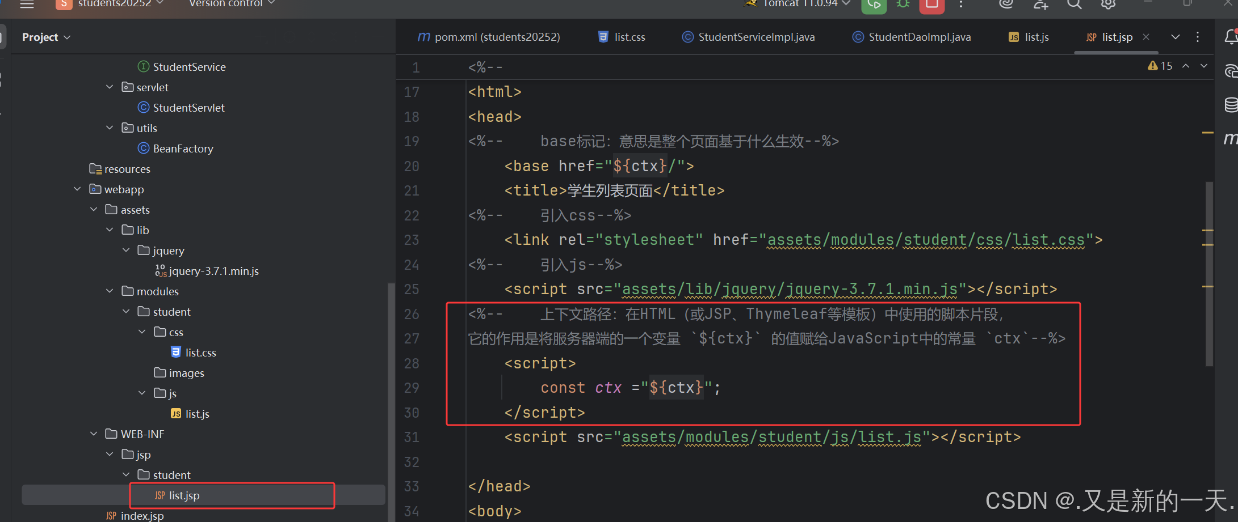
Task: Collapse the lib folder
Action: point(110,230)
